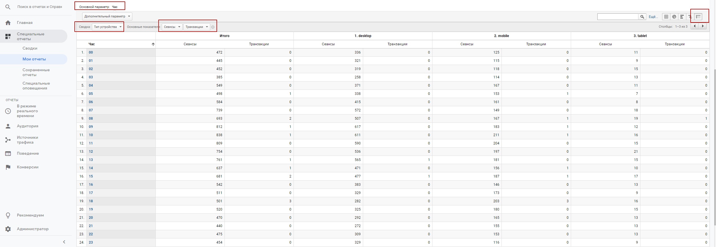The width and height of the screenshot is (716, 247).
Task: Switch to the pie chart percentage view
Action: click(x=674, y=17)
